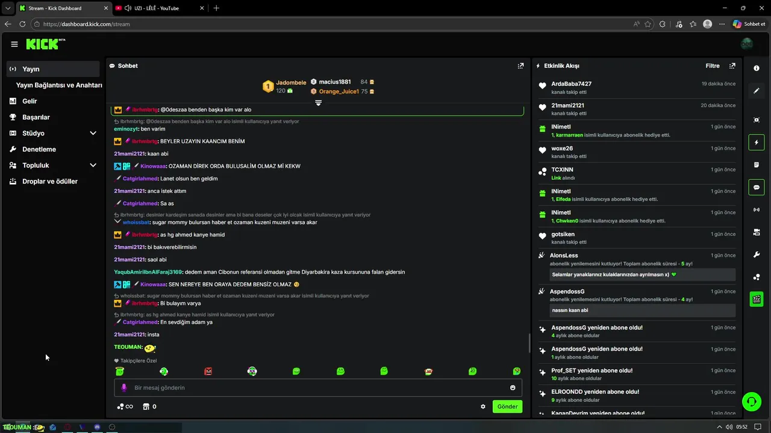Viewport: 771px width, 433px height.
Task: Click the ArdaBaba7427 follow event
Action: click(x=636, y=88)
